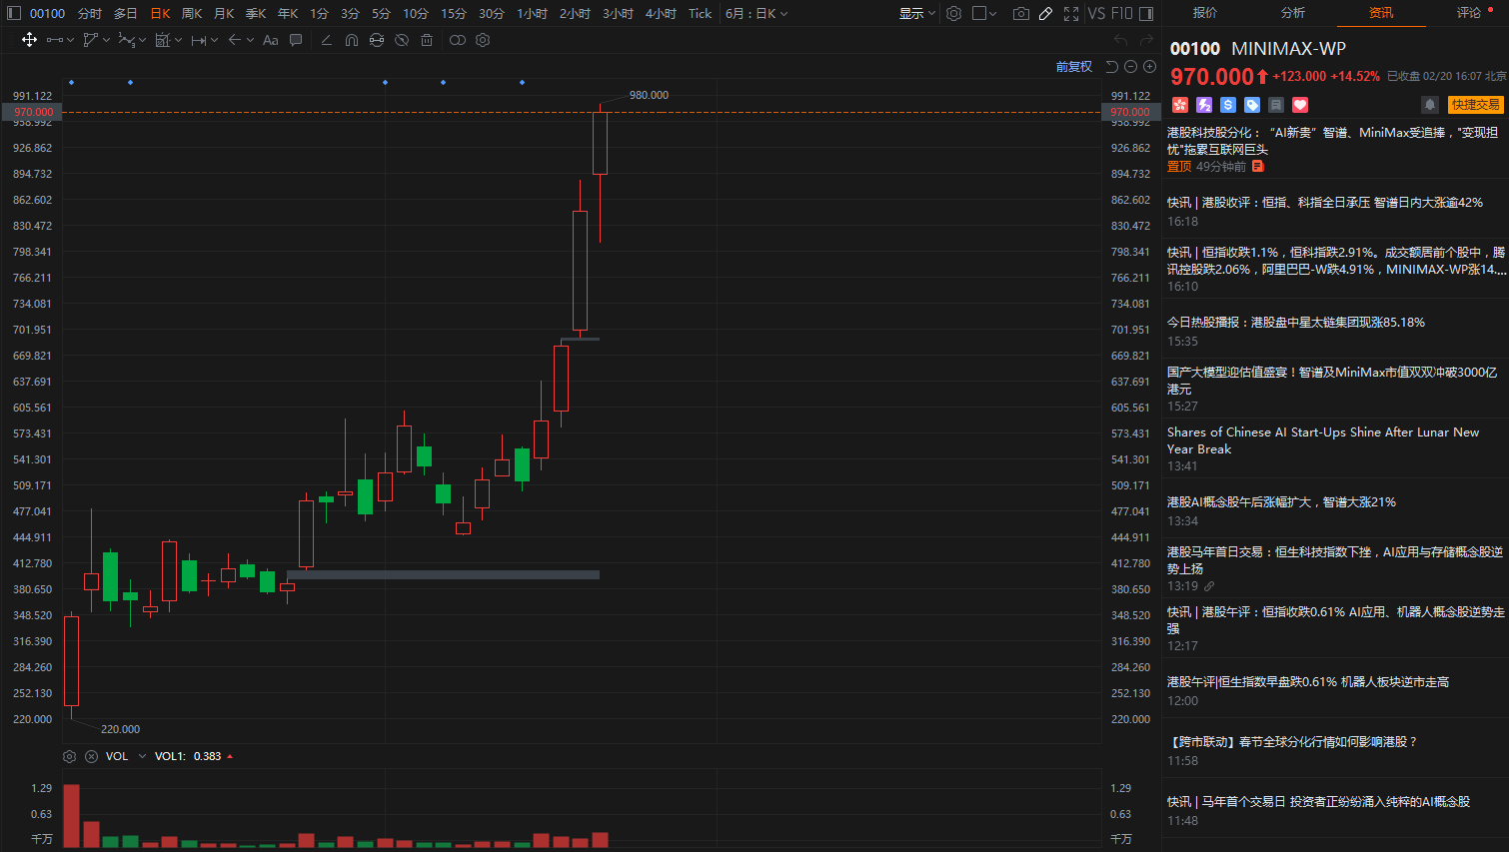This screenshot has width=1509, height=852.
Task: Redo the drawing action
Action: point(1146,40)
